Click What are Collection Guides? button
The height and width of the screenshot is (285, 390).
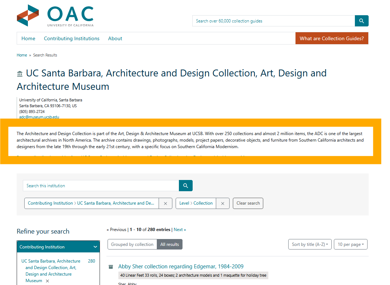(332, 38)
